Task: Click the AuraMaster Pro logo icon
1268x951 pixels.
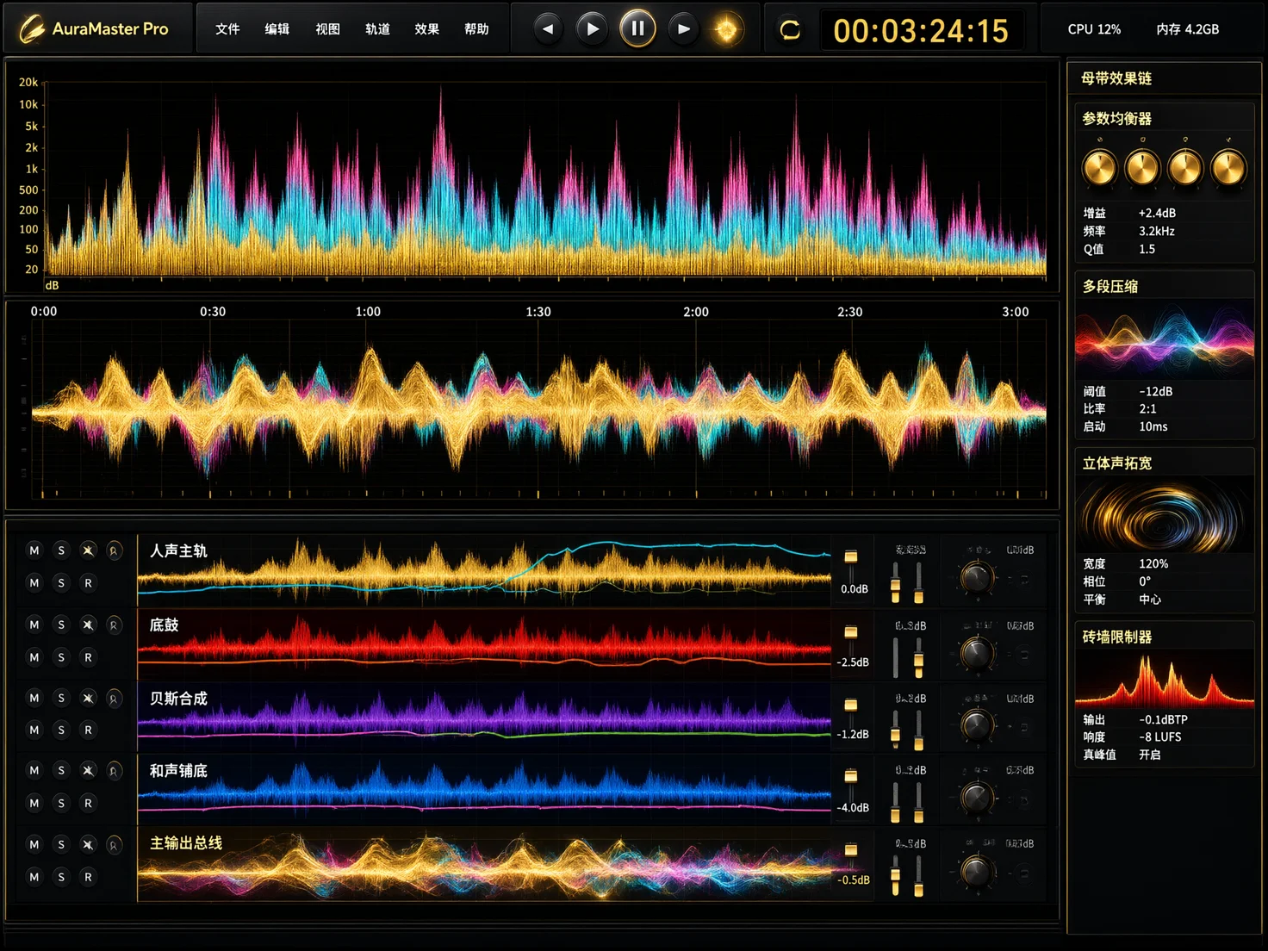Action: pyautogui.click(x=32, y=29)
